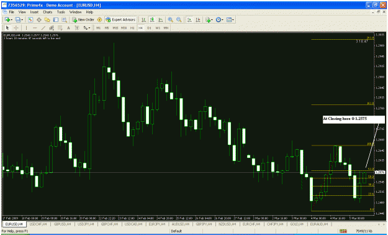The width and height of the screenshot is (388, 235).
Task: Set timeframe to D1
Action: (149, 28)
